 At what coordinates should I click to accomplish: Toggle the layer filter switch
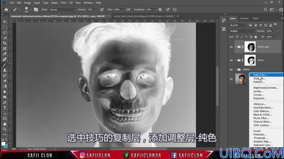coord(275,24)
